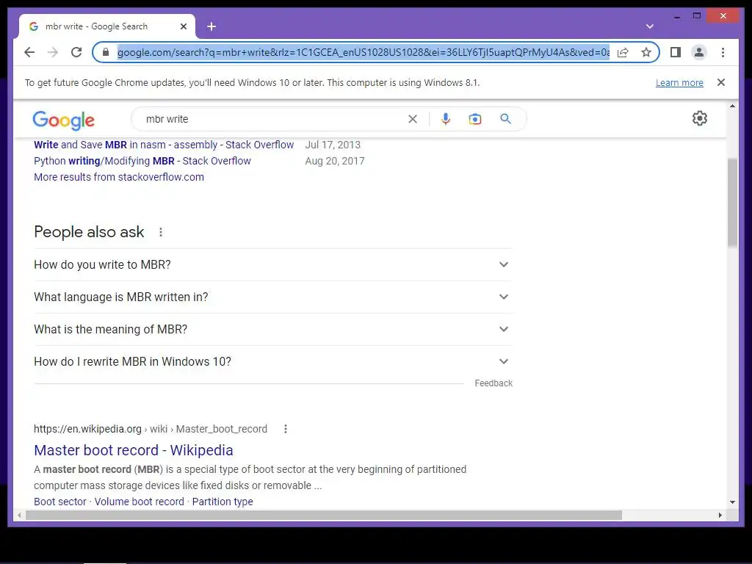
Task: Expand 'What is the meaning of MBR?'
Action: click(x=272, y=329)
